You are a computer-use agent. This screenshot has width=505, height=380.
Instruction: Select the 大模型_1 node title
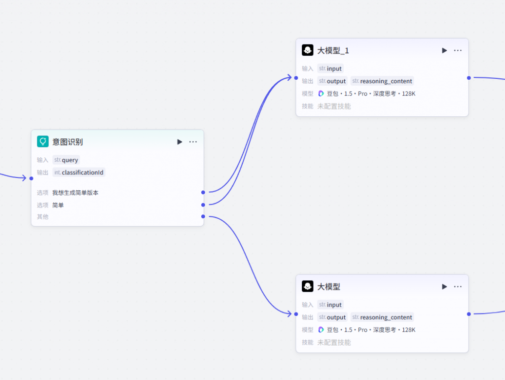pyautogui.click(x=333, y=50)
